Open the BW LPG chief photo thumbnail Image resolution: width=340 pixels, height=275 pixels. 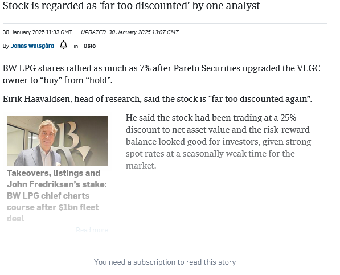[x=58, y=141]
